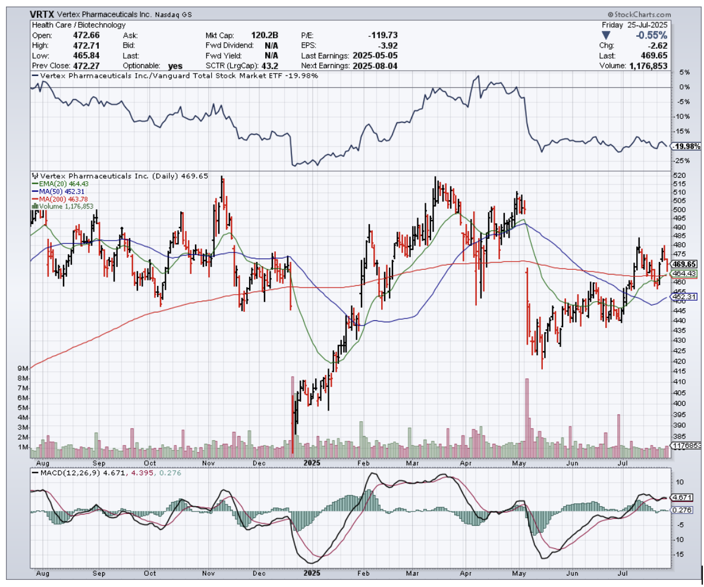Click the OHLC bars icon beside the Daily price legend

34,176
